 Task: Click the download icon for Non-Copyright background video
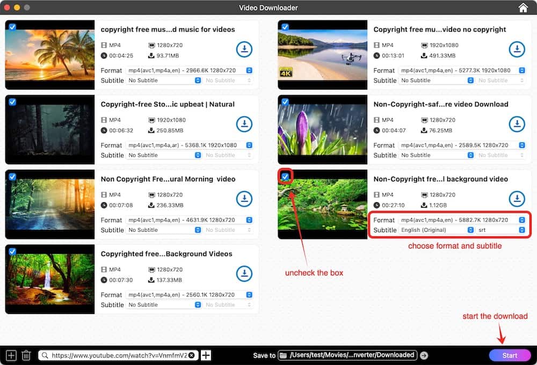[x=517, y=199]
